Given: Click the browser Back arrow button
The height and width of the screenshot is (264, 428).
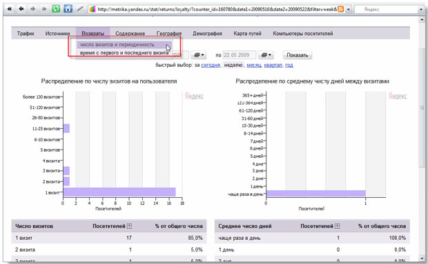Looking at the screenshot, I should click(x=21, y=9).
